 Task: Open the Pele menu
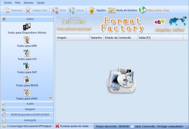18,3
